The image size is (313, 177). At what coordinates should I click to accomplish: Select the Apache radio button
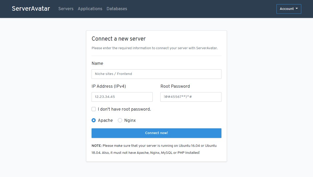tap(94, 120)
